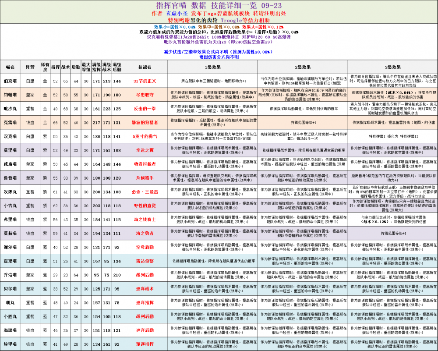This screenshot has height=351, width=438.
Task: Click the skill name '尽忠职守'
Action: pyautogui.click(x=145, y=95)
